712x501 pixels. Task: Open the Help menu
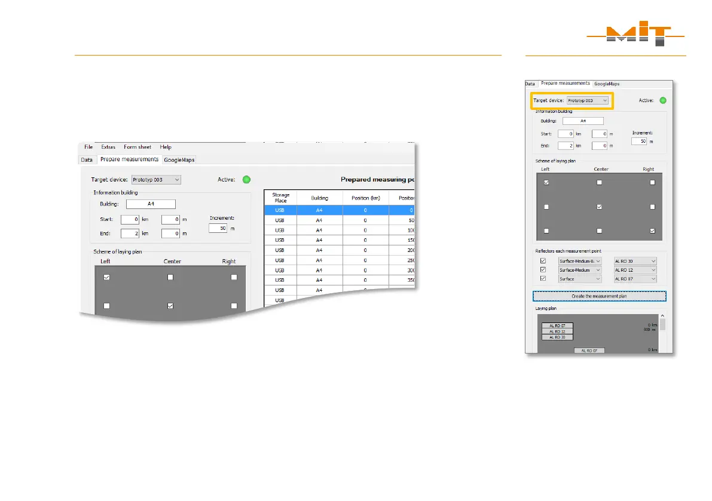pyautogui.click(x=166, y=147)
